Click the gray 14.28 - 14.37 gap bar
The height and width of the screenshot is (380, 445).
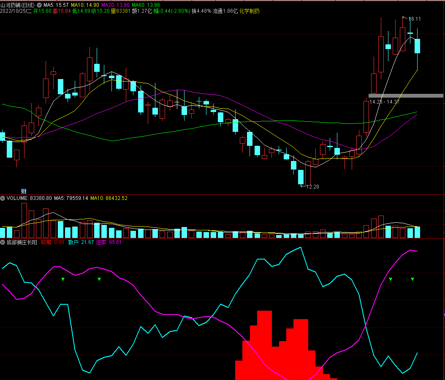point(405,96)
